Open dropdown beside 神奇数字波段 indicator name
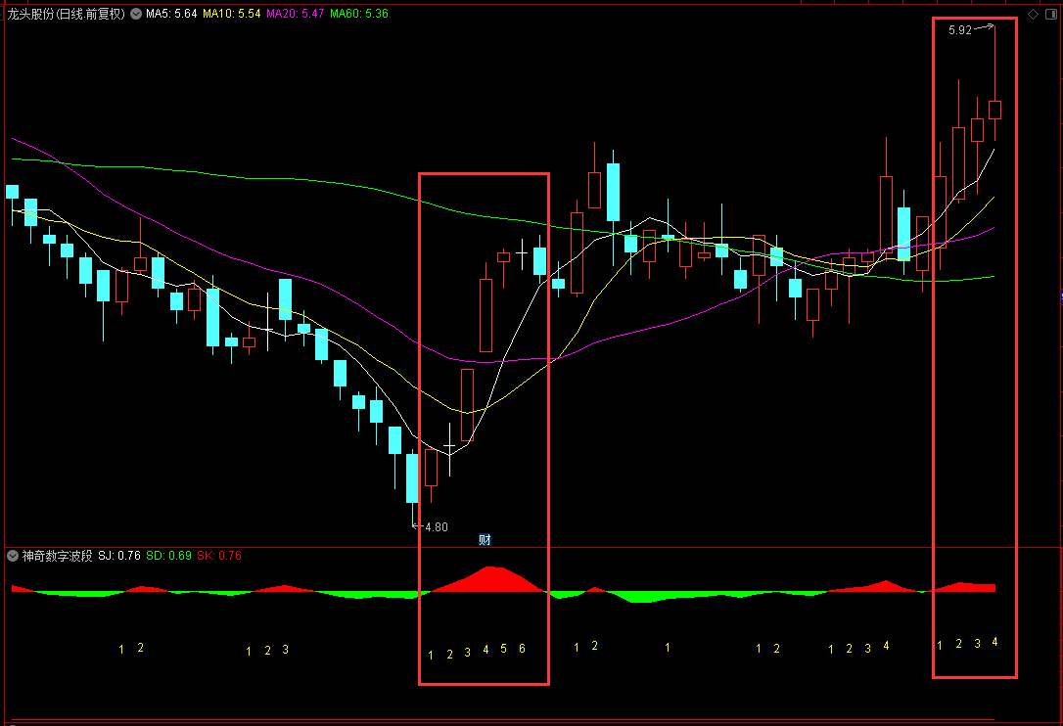Viewport: 1063px width, 726px height. coord(12,556)
